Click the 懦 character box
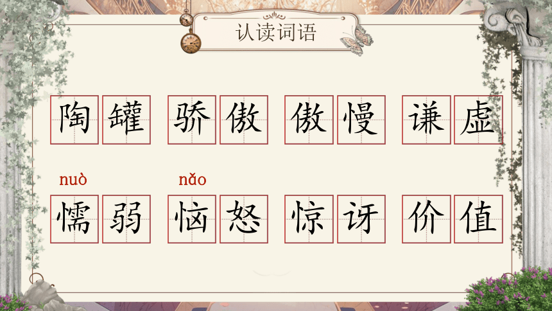Screen dimensions: 552x311 tap(74, 219)
